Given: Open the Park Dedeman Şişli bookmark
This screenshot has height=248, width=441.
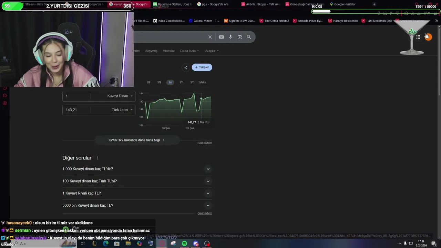Looking at the screenshot, I should [x=376, y=21].
